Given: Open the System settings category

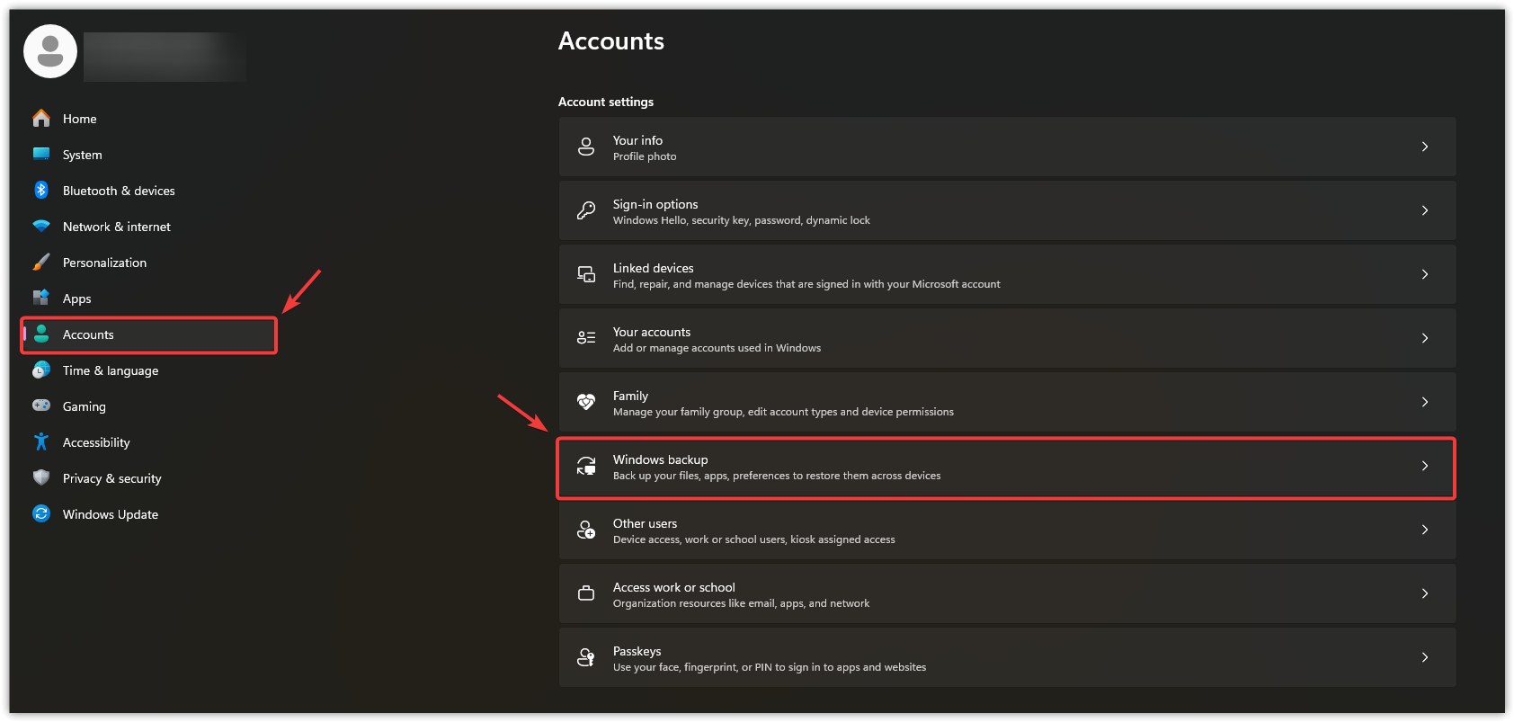Looking at the screenshot, I should pyautogui.click(x=82, y=155).
